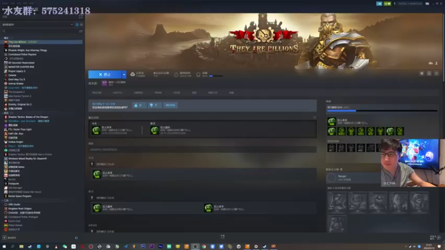Open first locked achievement icon in right panel
This screenshot has width=445, height=250.
click(x=332, y=148)
